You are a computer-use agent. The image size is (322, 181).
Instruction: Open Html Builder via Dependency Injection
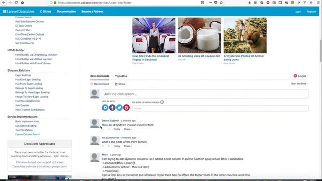pyautogui.click(x=36, y=55)
